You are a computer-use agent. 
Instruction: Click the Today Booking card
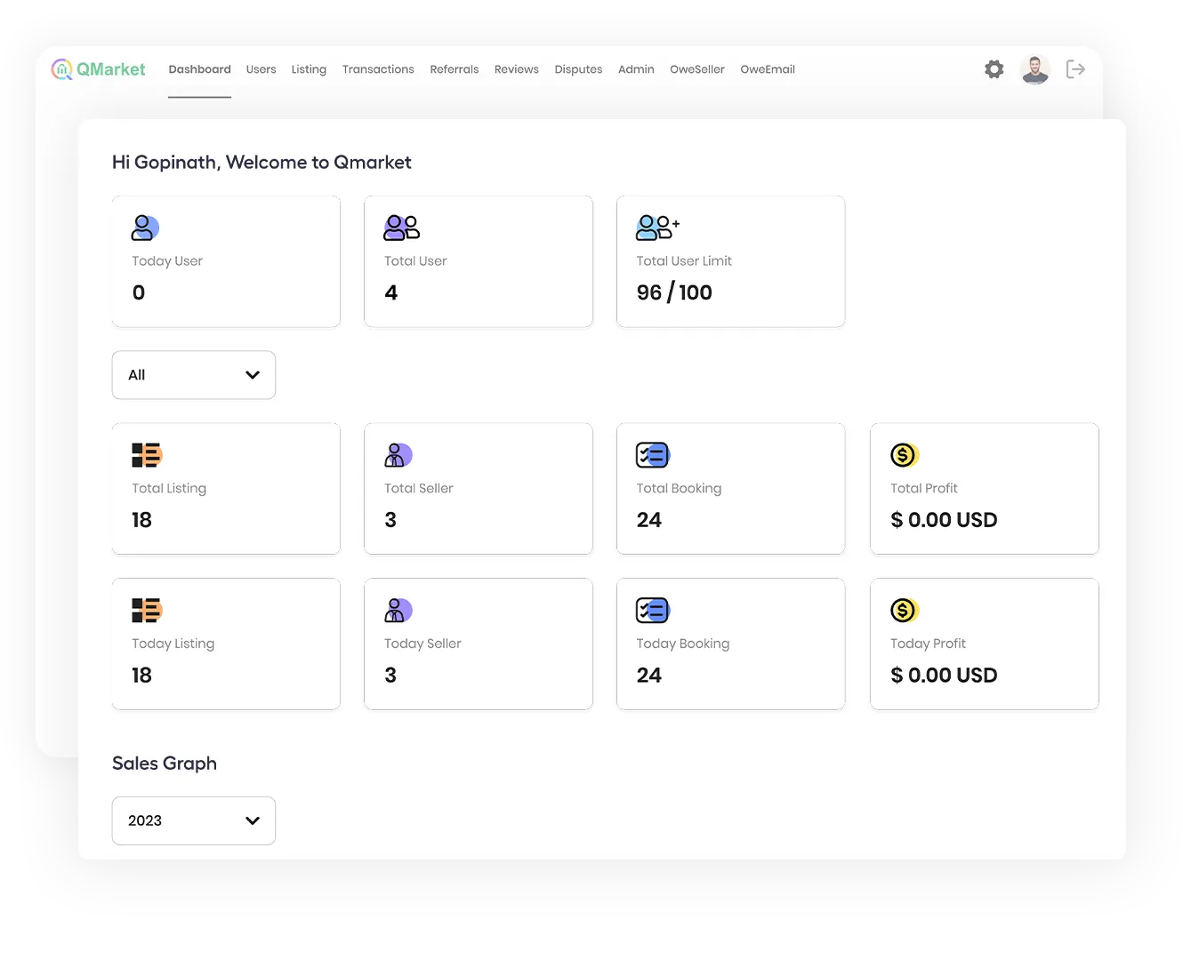(730, 644)
